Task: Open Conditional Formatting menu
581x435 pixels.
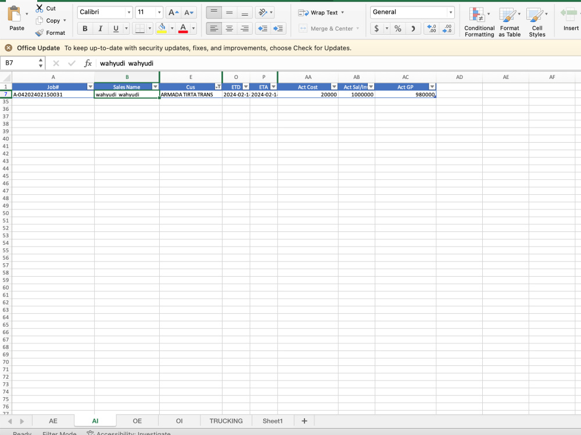Action: (479, 22)
